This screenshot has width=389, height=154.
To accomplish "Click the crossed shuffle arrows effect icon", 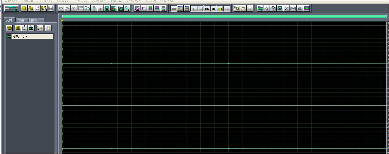I will pyautogui.click(x=286, y=8).
